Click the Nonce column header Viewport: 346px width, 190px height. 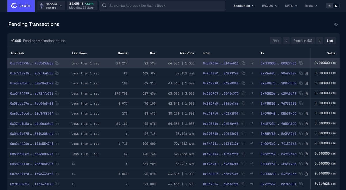coord(123,53)
